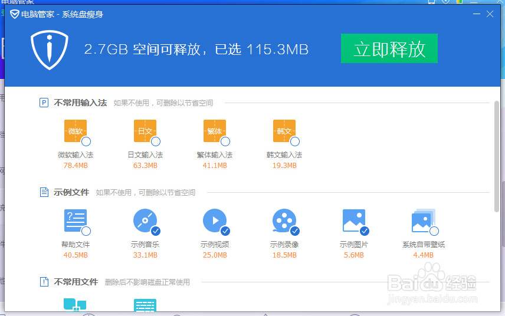
Task: Click the 不常用文件 section heading
Action: 76,282
